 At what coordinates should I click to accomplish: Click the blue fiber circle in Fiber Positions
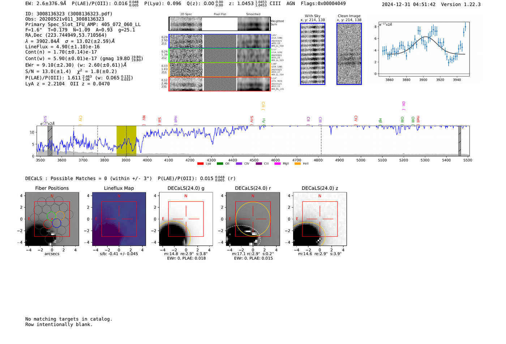click(x=56, y=223)
